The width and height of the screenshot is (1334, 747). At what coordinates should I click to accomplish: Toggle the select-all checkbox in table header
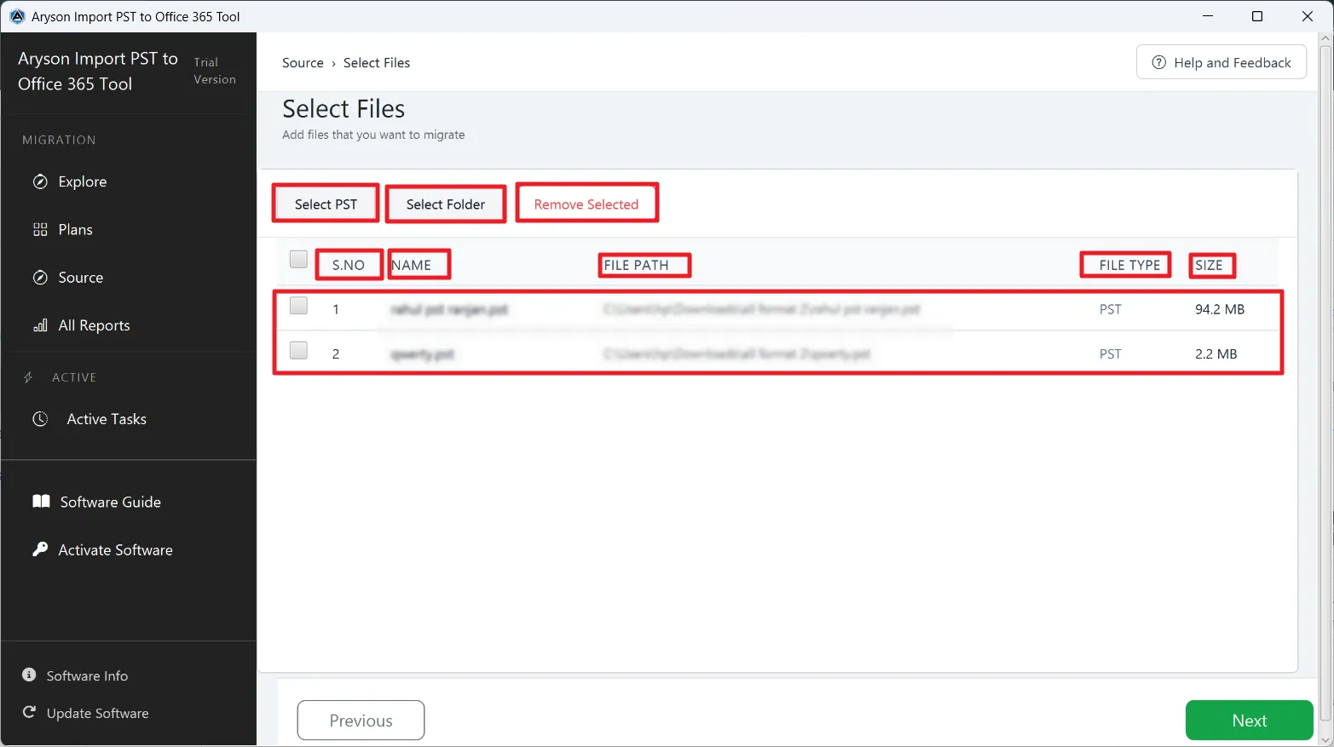(x=298, y=259)
